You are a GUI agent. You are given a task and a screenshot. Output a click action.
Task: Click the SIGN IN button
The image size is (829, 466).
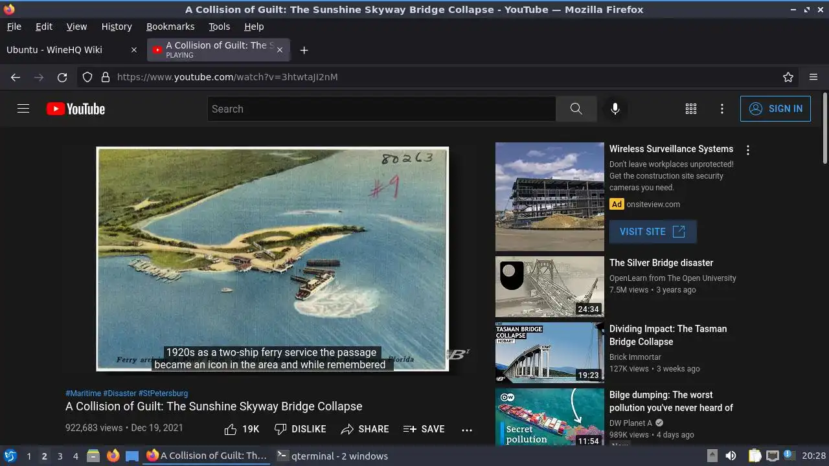[x=775, y=109]
